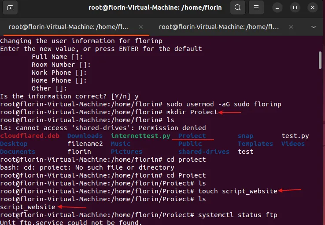Click the underlined Proiect folder name
The width and height of the screenshot is (325, 225).
192,136
